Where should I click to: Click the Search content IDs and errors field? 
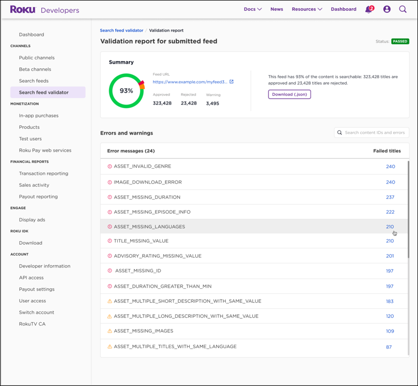(375, 133)
